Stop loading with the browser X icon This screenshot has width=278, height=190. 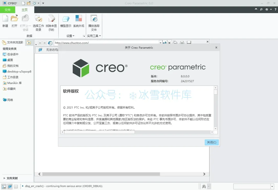click(x=169, y=43)
